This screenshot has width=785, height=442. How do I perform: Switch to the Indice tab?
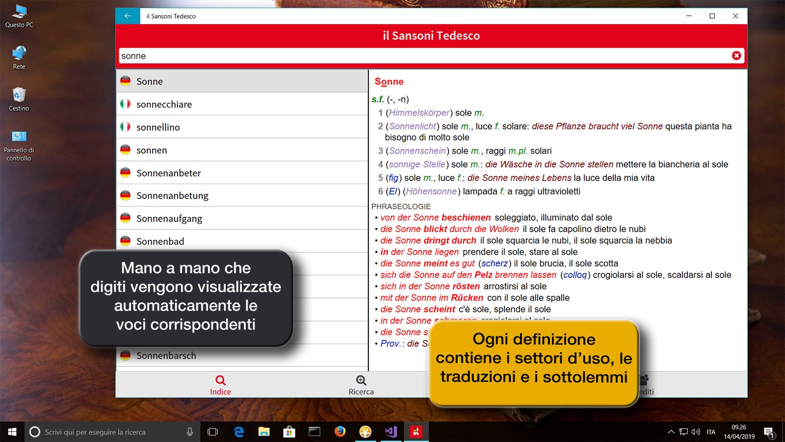(220, 385)
